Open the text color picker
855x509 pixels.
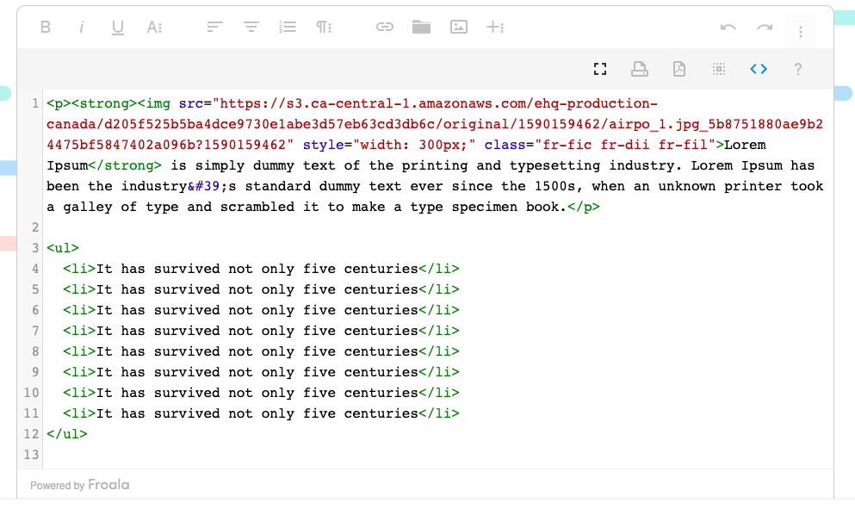153,27
